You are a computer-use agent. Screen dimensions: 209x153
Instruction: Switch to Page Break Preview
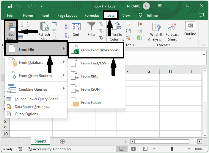[x=145, y=149]
